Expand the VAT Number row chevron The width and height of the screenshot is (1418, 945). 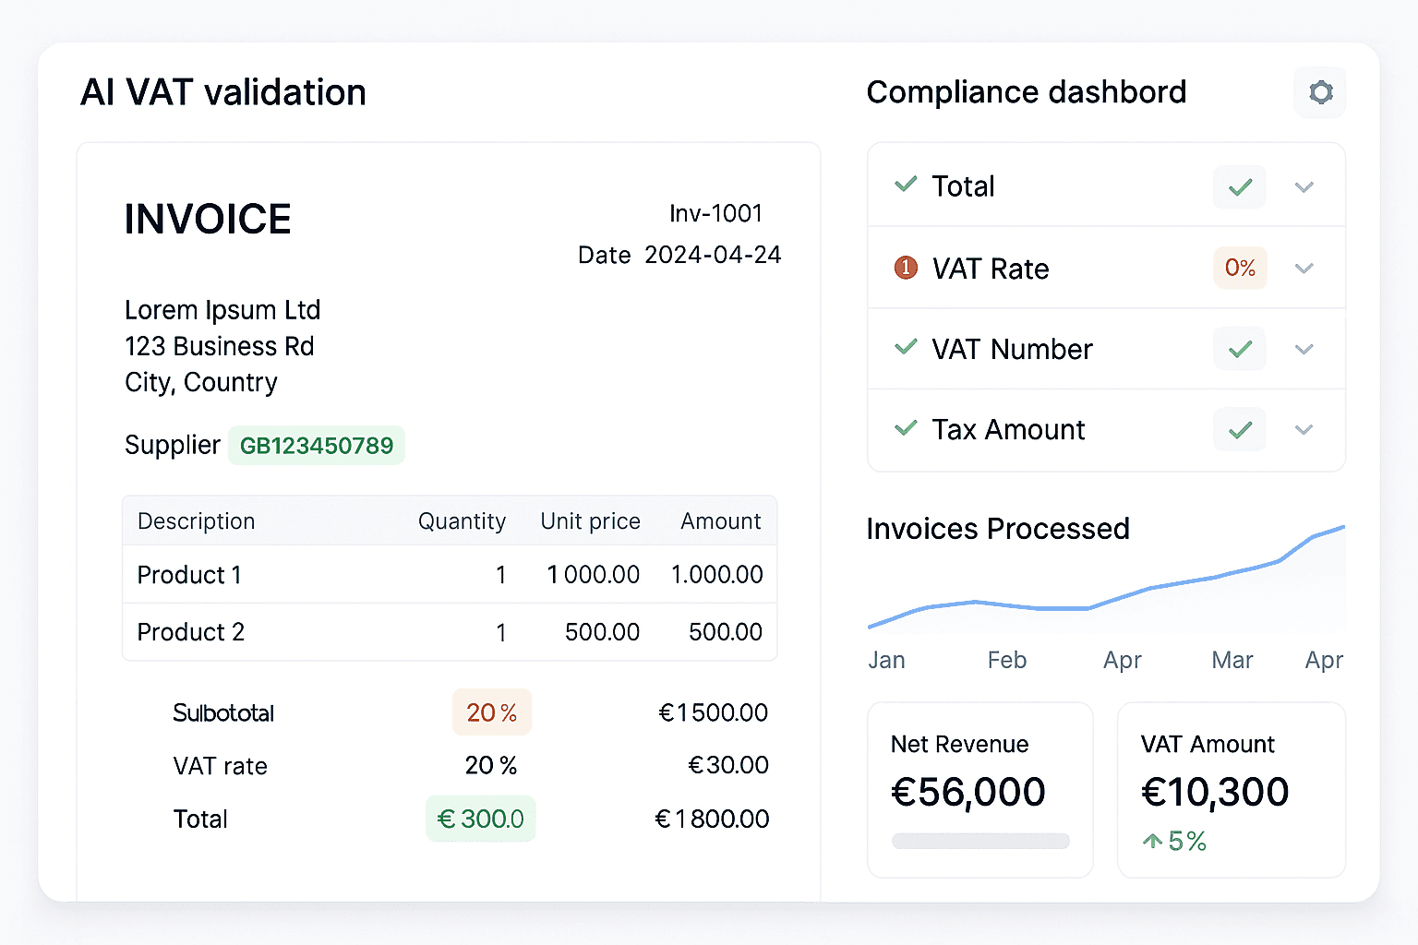point(1304,349)
